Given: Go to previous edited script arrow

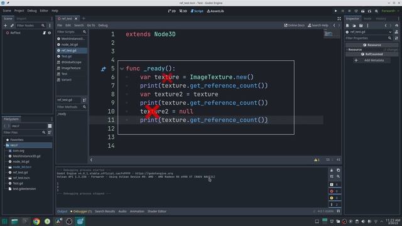Looking at the screenshot, I should pos(334,25).
